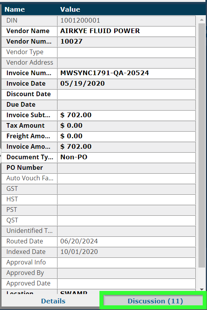Click the Freight Amount value field

click(x=126, y=136)
